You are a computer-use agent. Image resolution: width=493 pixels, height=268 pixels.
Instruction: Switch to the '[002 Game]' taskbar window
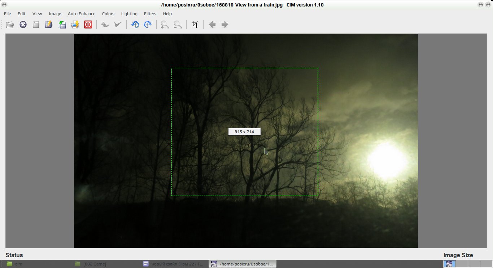[106, 264]
